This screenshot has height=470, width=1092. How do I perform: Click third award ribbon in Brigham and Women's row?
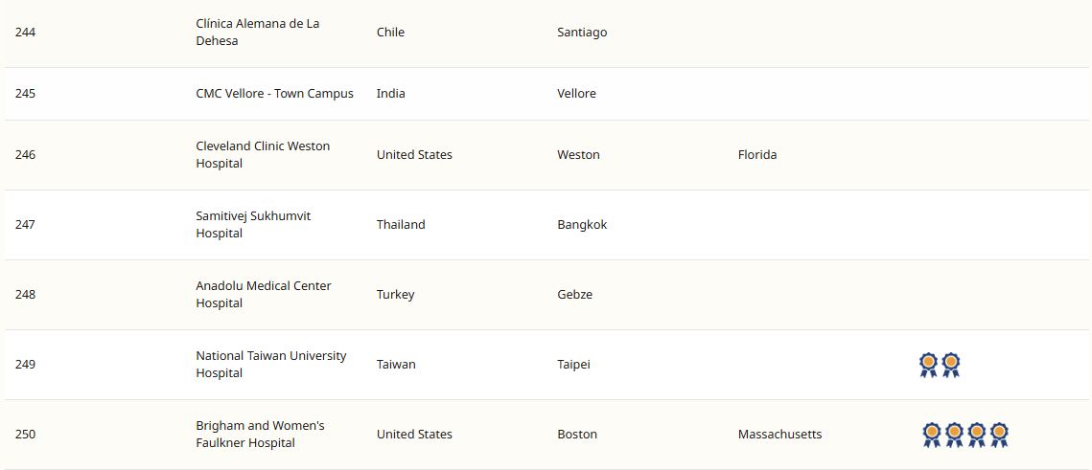[x=977, y=435]
